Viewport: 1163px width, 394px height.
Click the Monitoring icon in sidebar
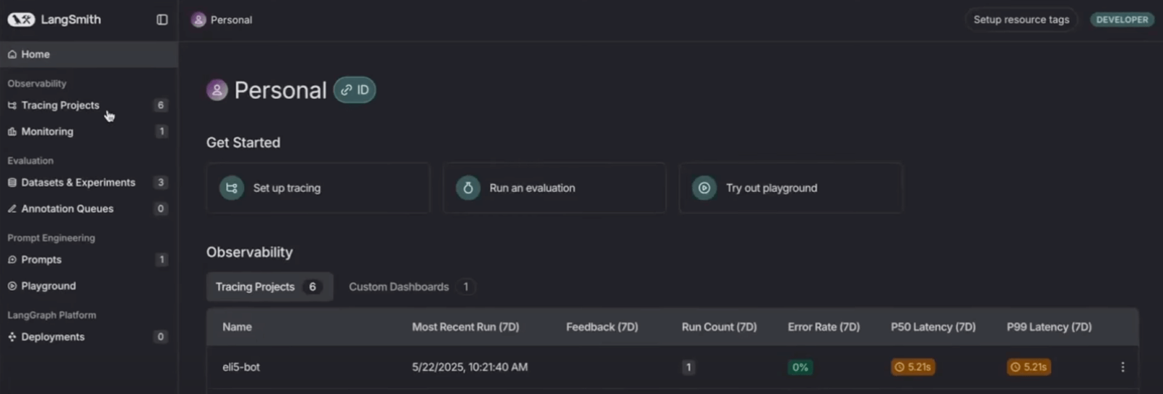coord(12,132)
